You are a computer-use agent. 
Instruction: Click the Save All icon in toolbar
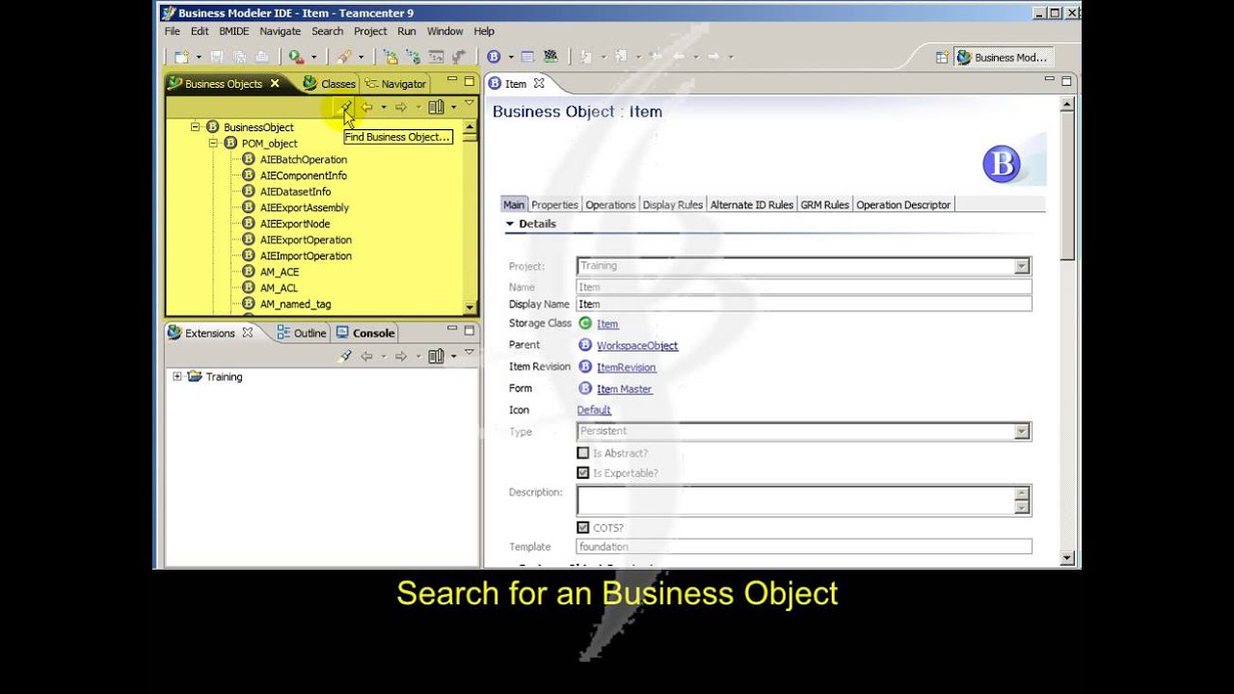(x=239, y=57)
